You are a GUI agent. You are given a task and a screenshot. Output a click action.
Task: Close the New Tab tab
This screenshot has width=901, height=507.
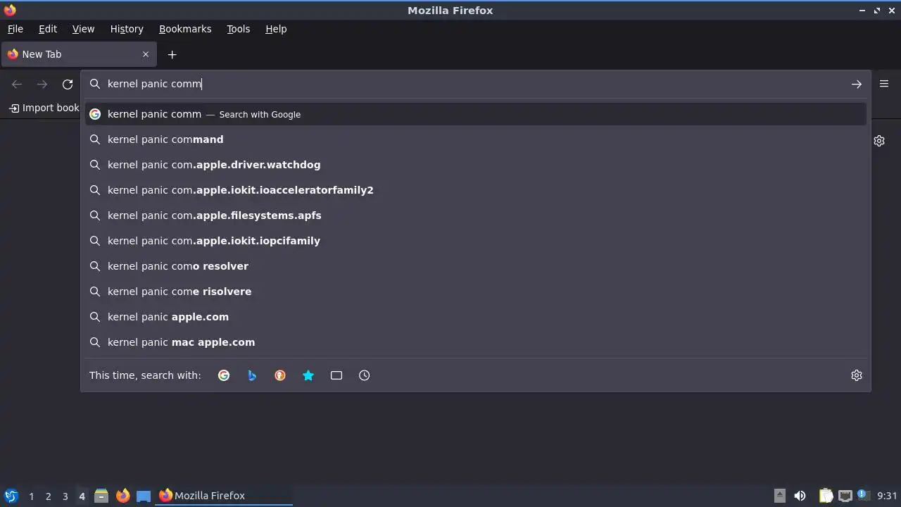click(x=146, y=54)
